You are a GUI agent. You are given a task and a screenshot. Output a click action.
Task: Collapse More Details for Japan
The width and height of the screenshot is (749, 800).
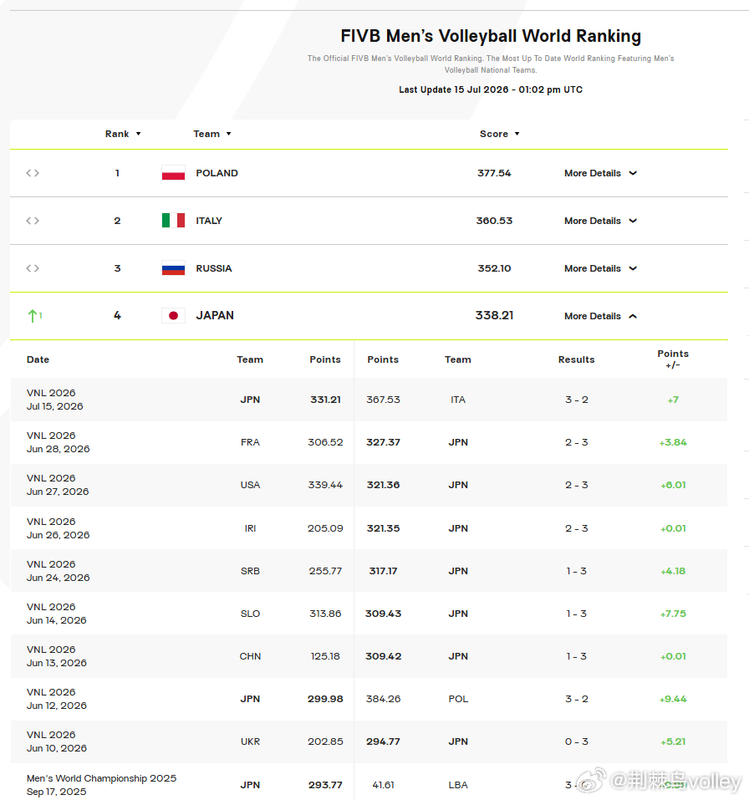click(600, 316)
